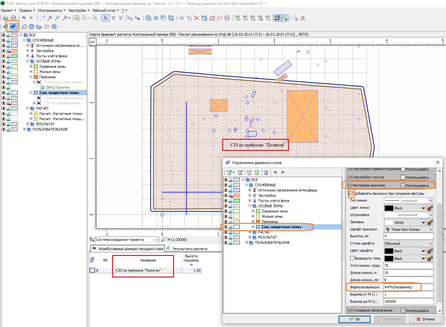Switch to Результаты расчета tab
The height and width of the screenshot is (327, 446).
coord(190,249)
